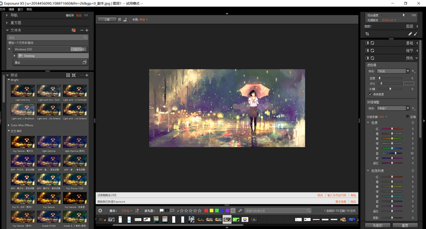The image size is (426, 229).
Task: Open the layout dropdown in top toolbar
Action: [143, 19]
